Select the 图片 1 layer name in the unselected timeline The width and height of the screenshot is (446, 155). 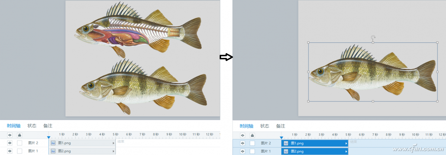point(33,151)
